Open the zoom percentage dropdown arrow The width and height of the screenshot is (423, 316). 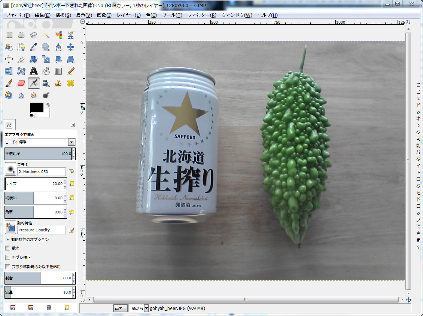[x=146, y=308]
